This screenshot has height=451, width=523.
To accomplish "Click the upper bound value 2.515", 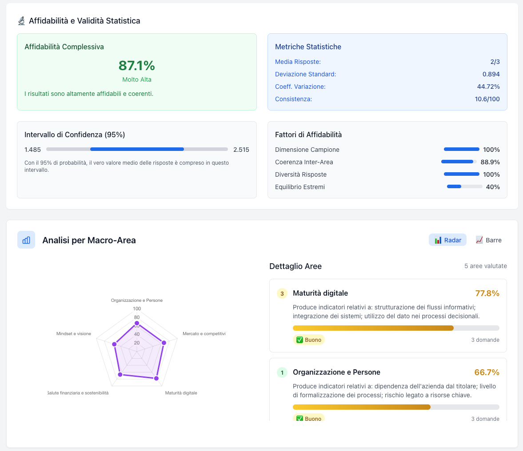I will [241, 150].
